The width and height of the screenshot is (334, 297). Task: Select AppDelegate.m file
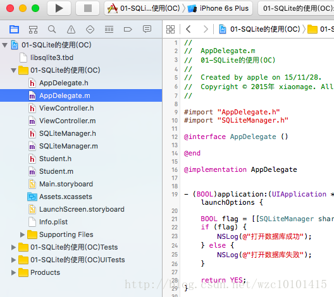click(x=81, y=95)
